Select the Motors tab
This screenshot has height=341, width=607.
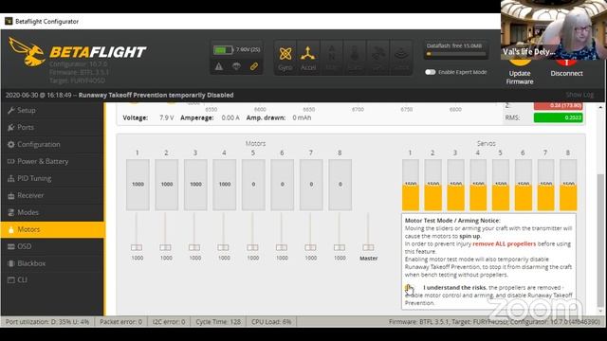coord(52,229)
